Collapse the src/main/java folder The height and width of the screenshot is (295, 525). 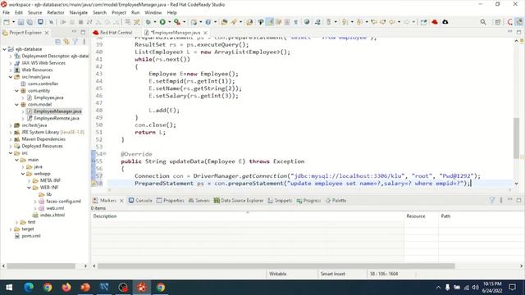point(11,77)
